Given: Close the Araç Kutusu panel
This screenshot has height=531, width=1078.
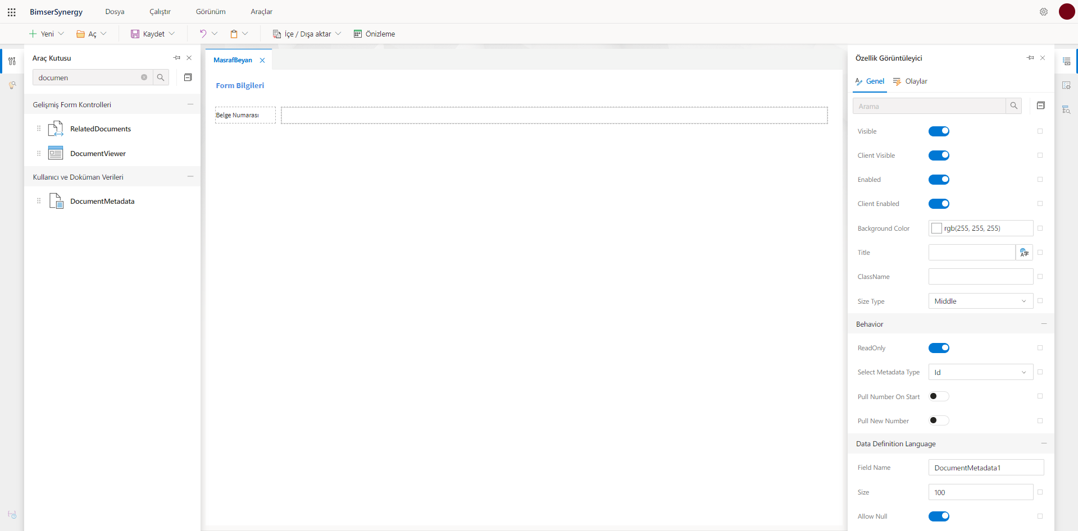Looking at the screenshot, I should (x=189, y=58).
